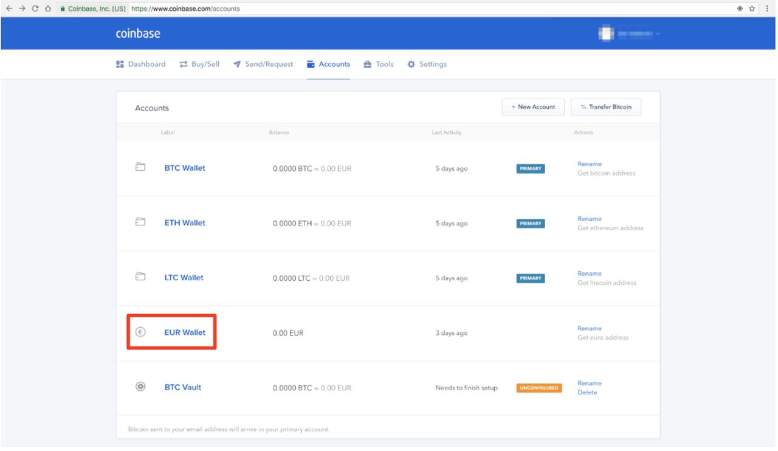Screen dimensions: 778x451
Task: Click the UNCONFIGURED badge on BTC Vault
Action: [539, 388]
